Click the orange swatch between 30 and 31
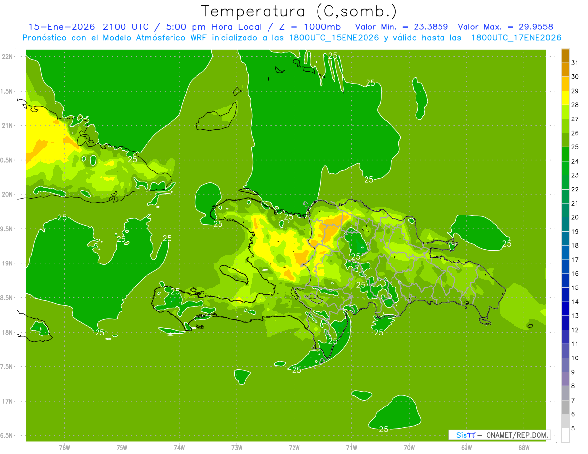This screenshot has height=454, width=588. click(565, 70)
